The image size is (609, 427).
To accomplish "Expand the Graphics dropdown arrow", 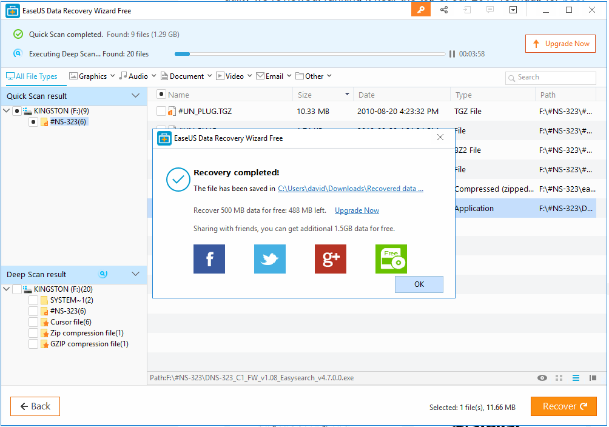I will click(x=113, y=76).
